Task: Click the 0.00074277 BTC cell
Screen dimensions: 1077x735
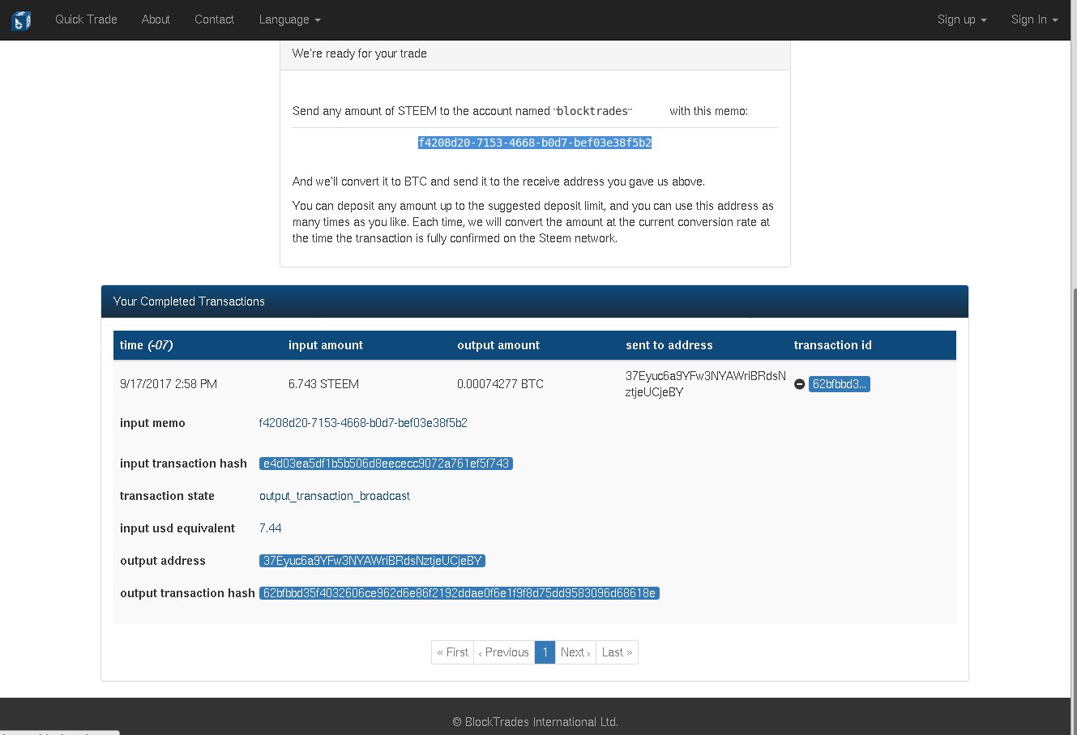Action: click(x=500, y=384)
